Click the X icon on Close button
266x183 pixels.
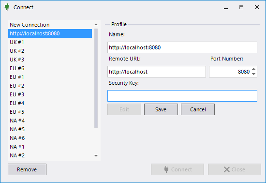227,169
